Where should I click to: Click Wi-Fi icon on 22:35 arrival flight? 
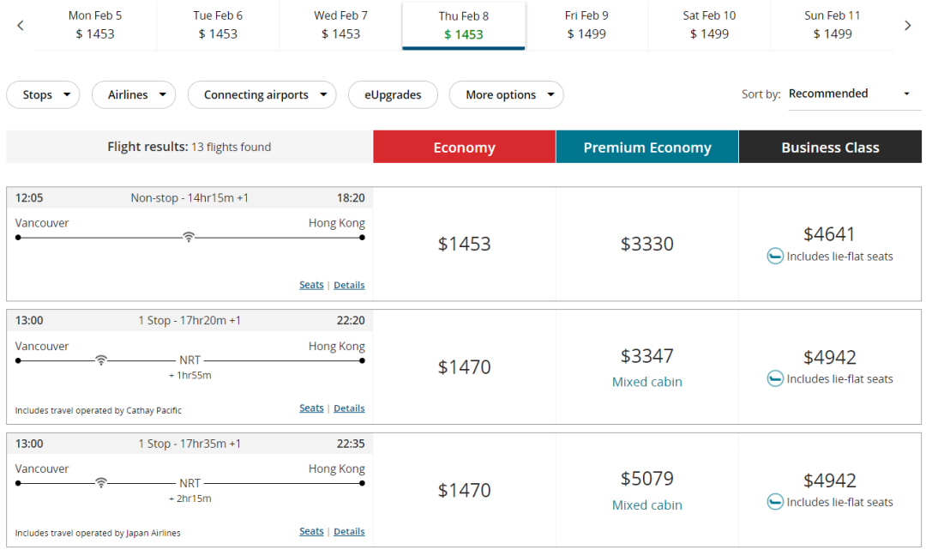pos(101,483)
